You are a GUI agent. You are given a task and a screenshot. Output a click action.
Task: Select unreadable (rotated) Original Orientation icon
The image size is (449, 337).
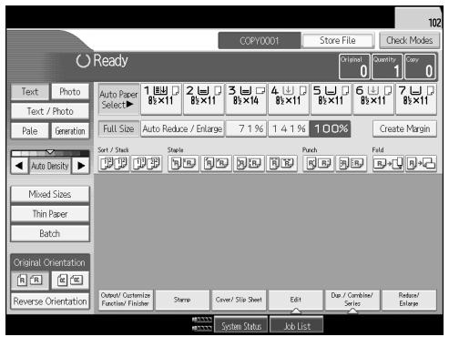click(70, 280)
